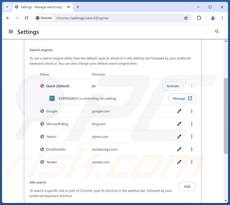
Task: Click the globe icon beside Google
Action: [42, 111]
